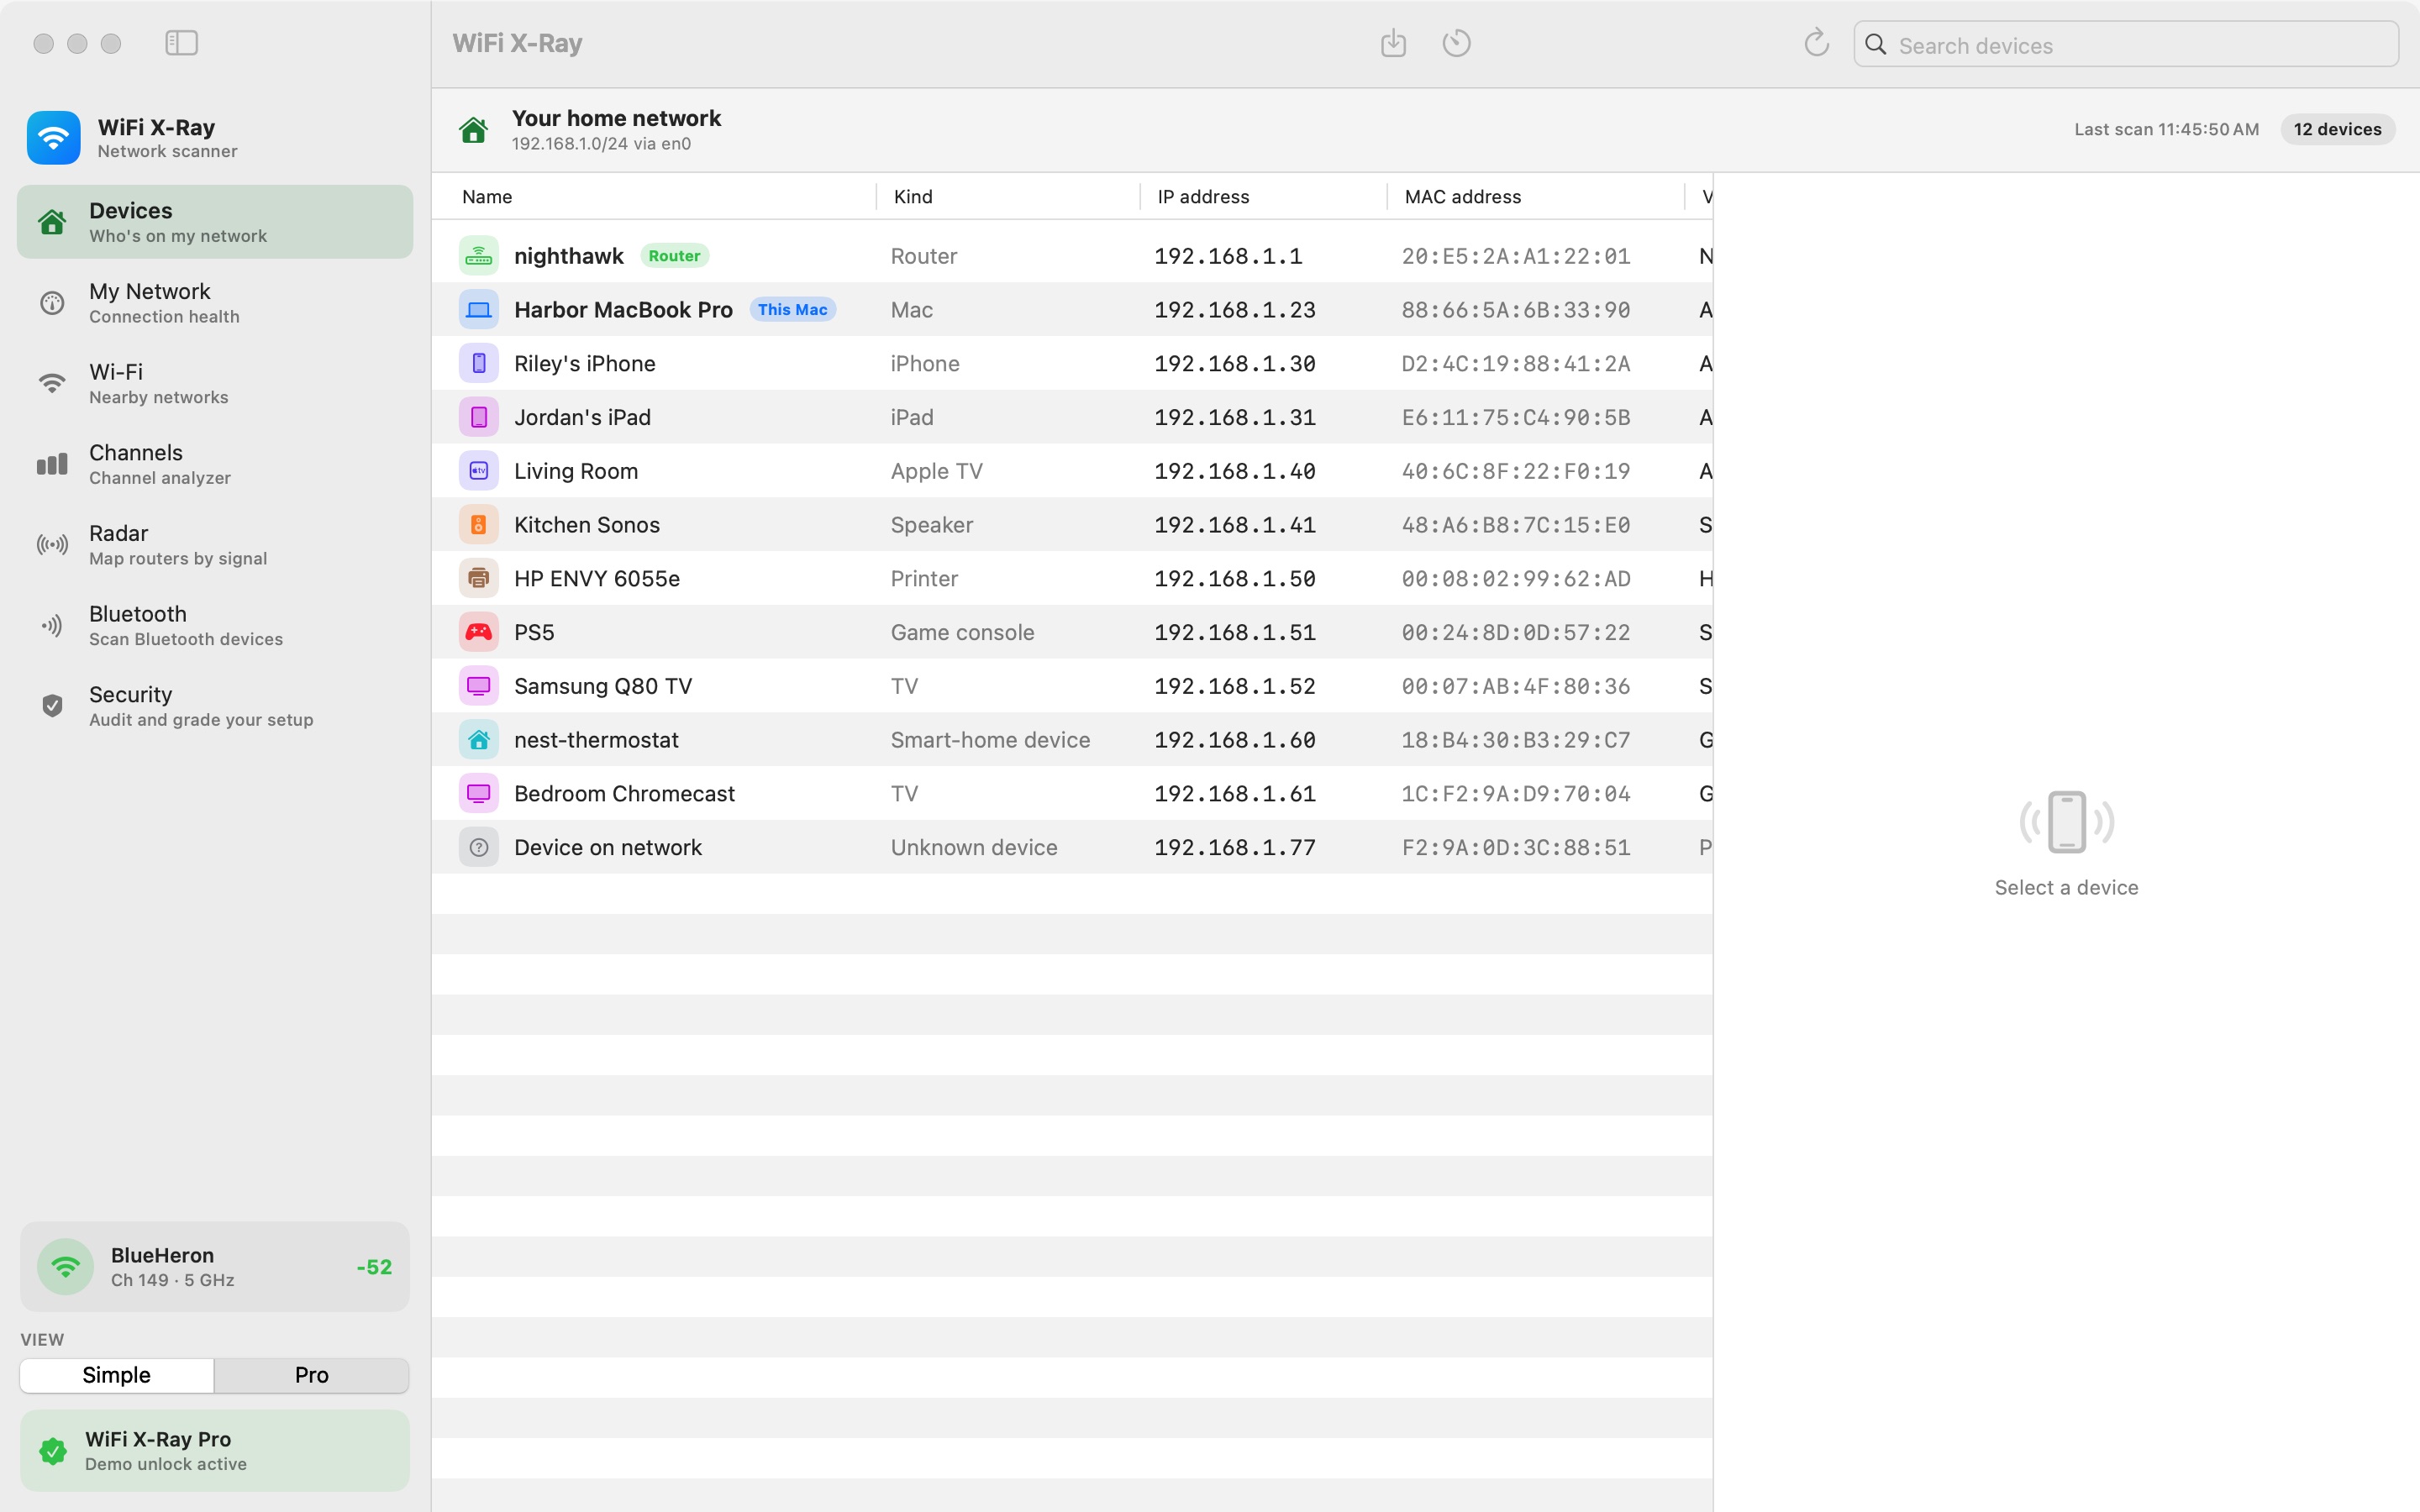This screenshot has width=2420, height=1512.
Task: Open Bluetooth scan devices section
Action: click(x=215, y=626)
